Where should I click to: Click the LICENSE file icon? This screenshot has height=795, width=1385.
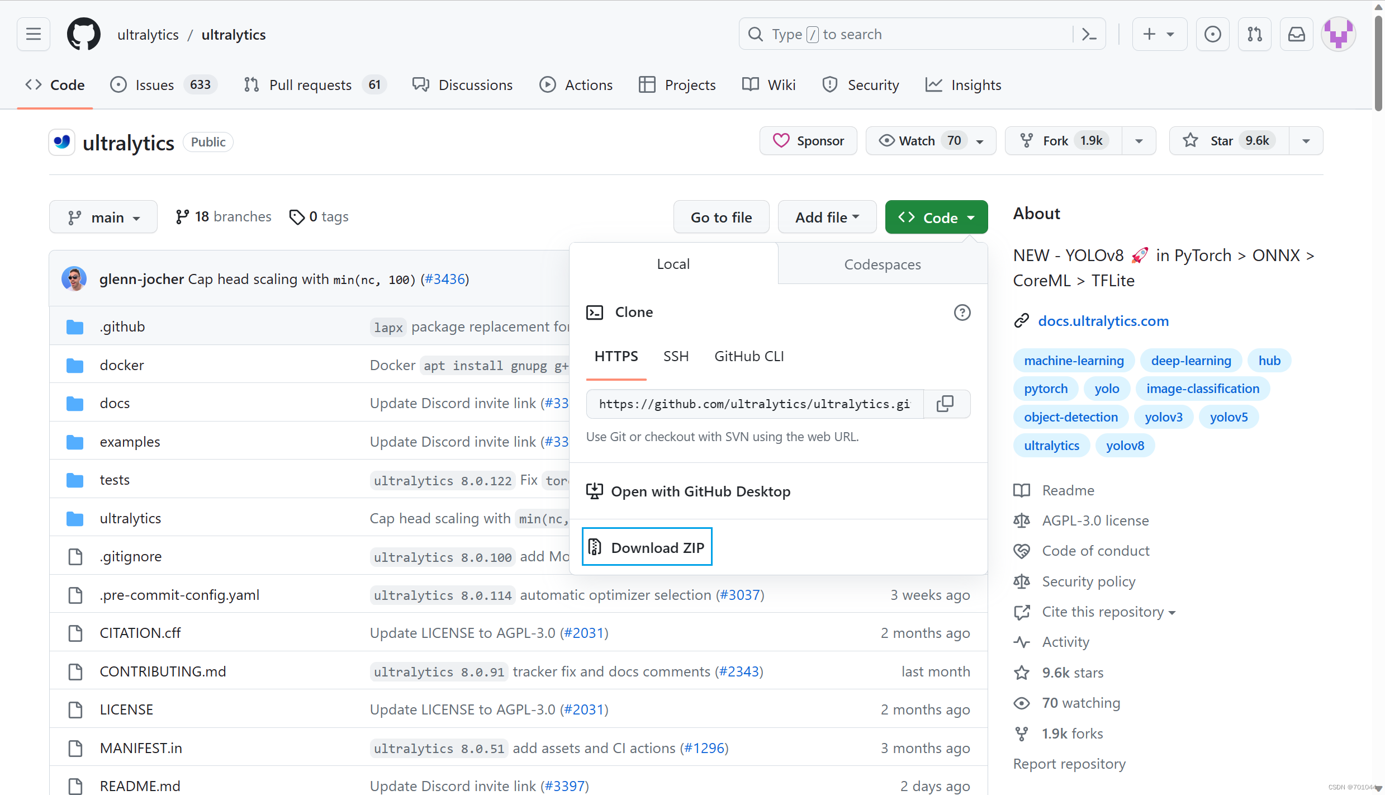click(x=75, y=709)
